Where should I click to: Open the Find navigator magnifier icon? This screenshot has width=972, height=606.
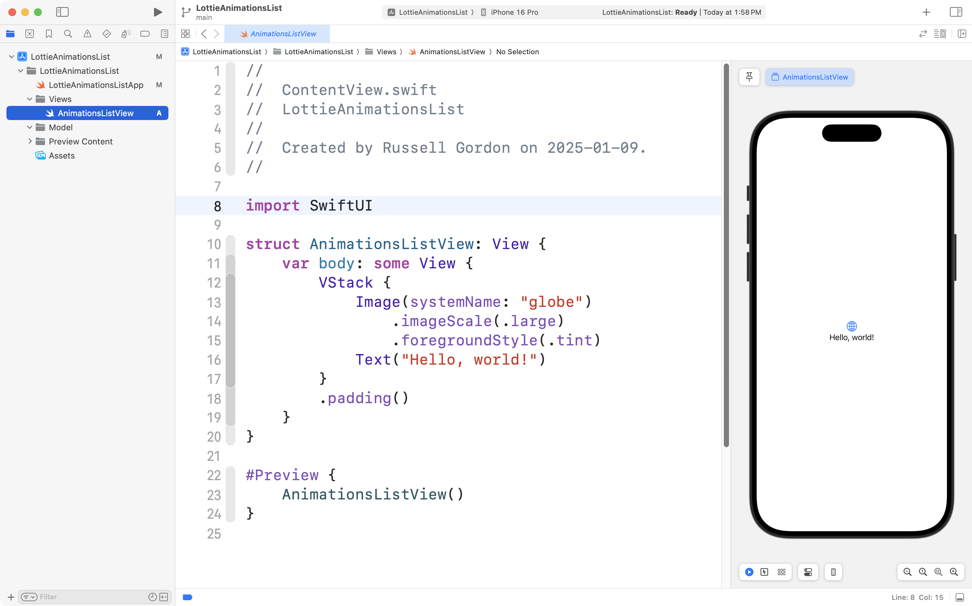coord(68,34)
